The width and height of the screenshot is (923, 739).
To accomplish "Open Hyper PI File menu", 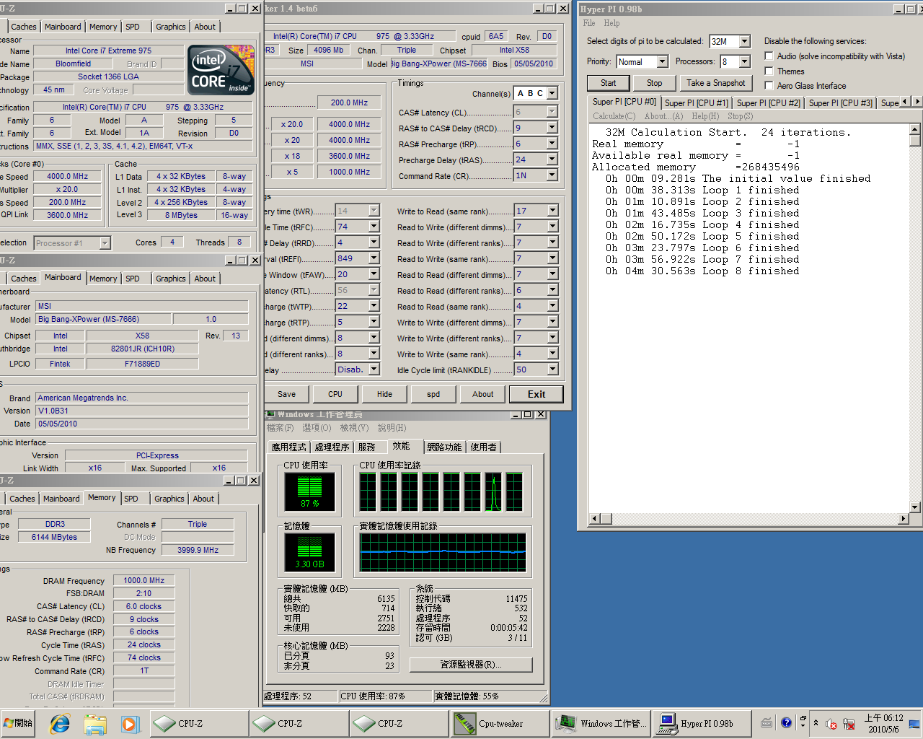I will [589, 23].
